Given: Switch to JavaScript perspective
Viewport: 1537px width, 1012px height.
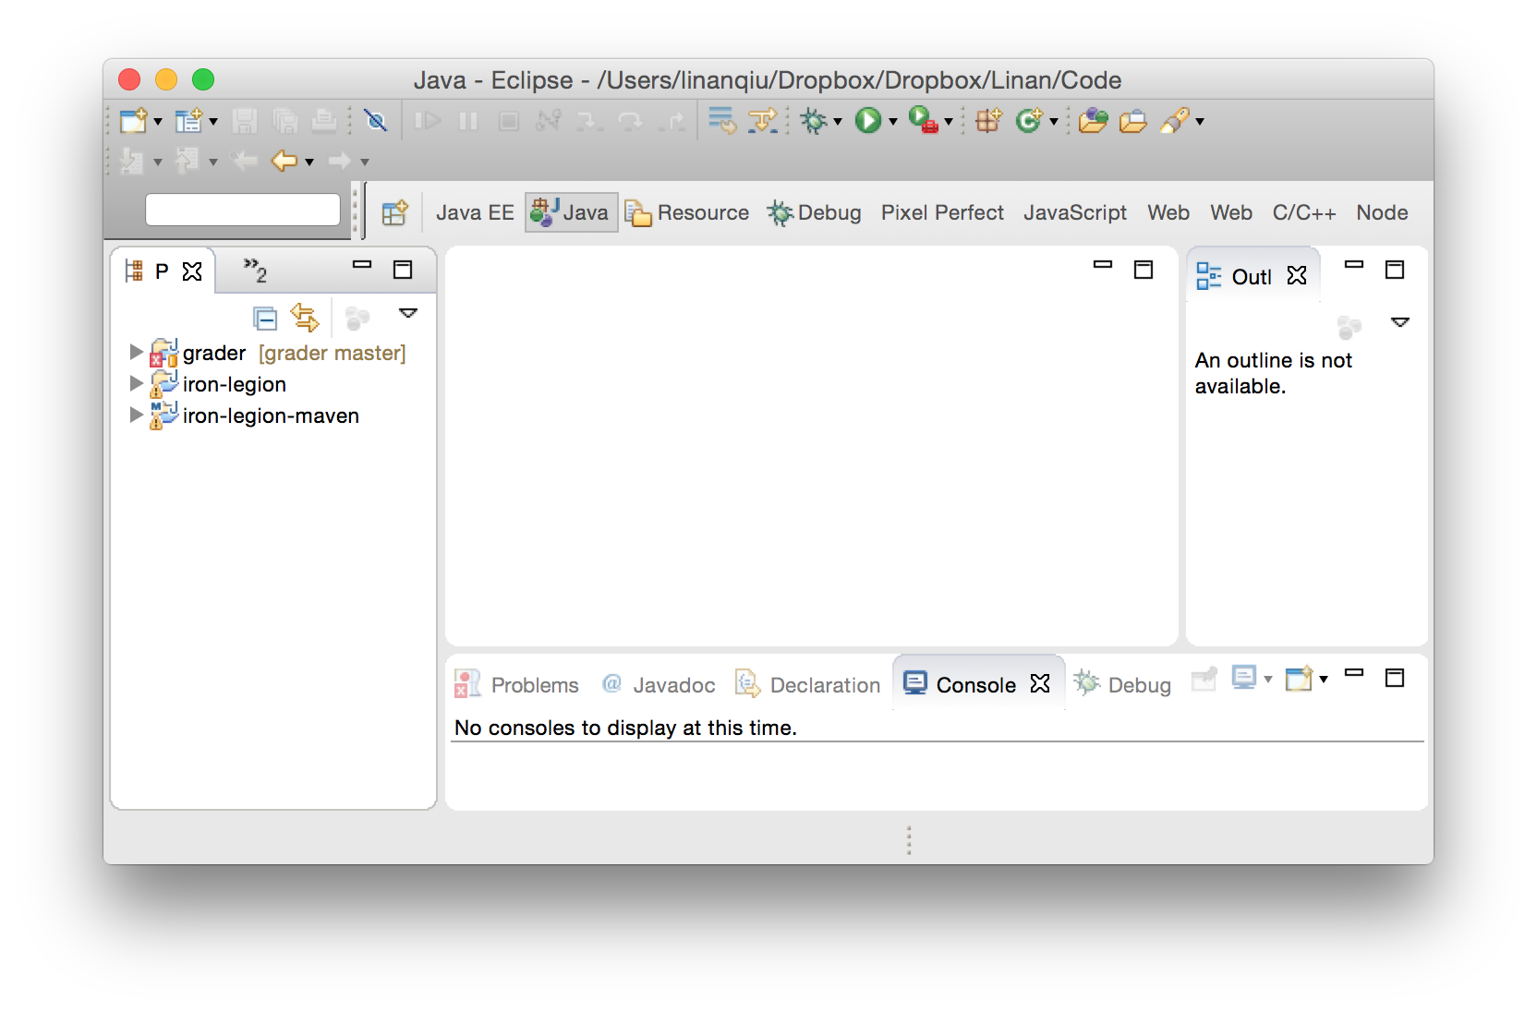Looking at the screenshot, I should point(1075,212).
